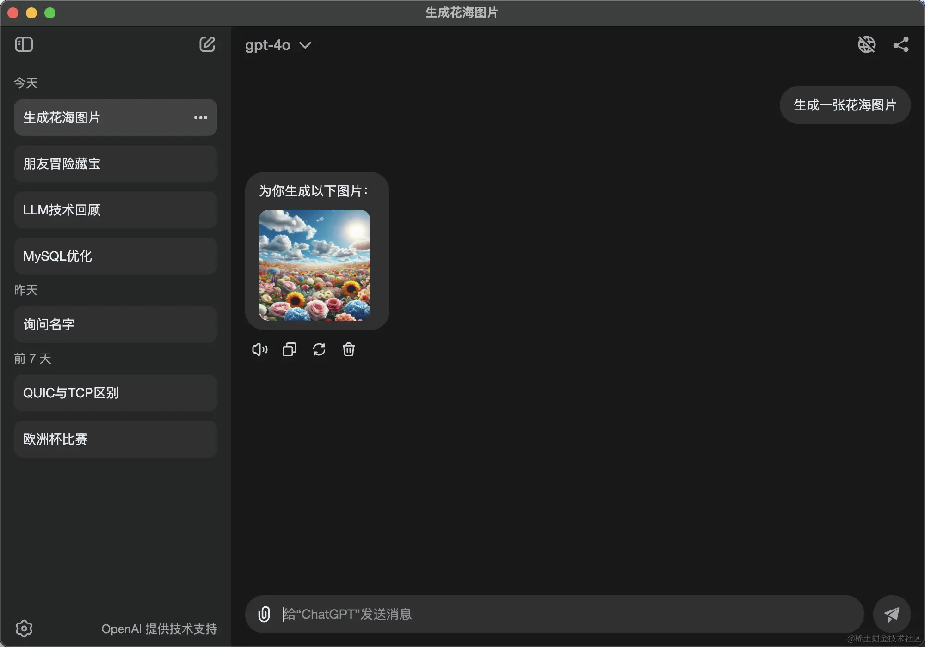
Task: Copy the response with copy icon
Action: pos(290,349)
